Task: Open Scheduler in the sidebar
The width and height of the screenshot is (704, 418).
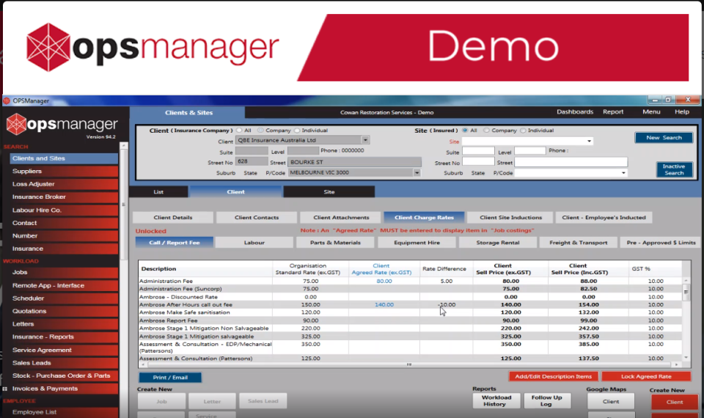Action: point(64,298)
